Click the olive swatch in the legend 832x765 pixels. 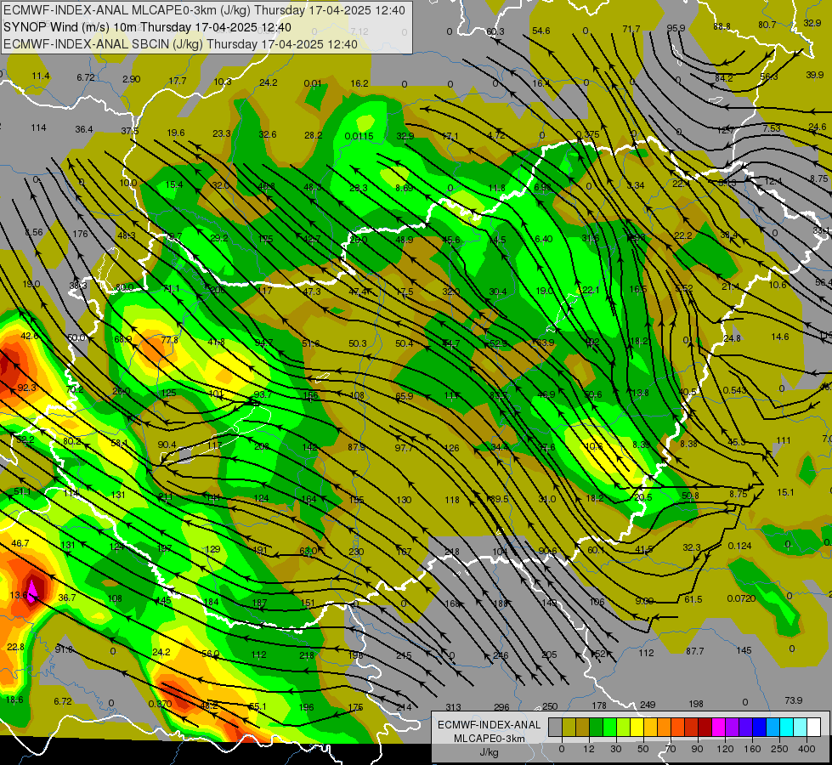pos(569,727)
